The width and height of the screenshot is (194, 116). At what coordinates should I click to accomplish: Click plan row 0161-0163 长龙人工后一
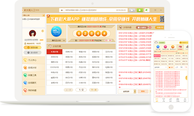tap(136, 33)
